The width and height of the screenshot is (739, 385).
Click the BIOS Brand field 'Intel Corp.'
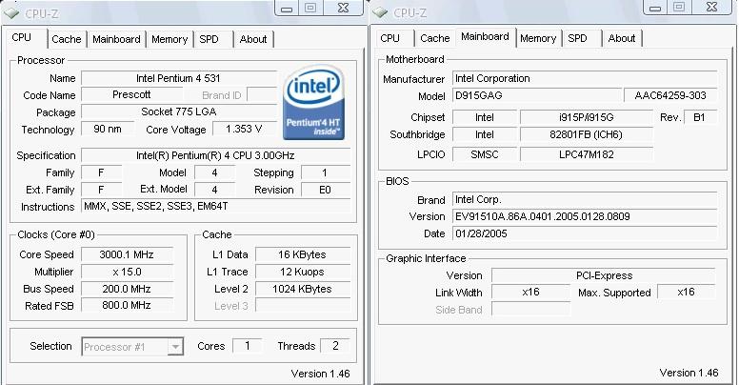click(585, 199)
